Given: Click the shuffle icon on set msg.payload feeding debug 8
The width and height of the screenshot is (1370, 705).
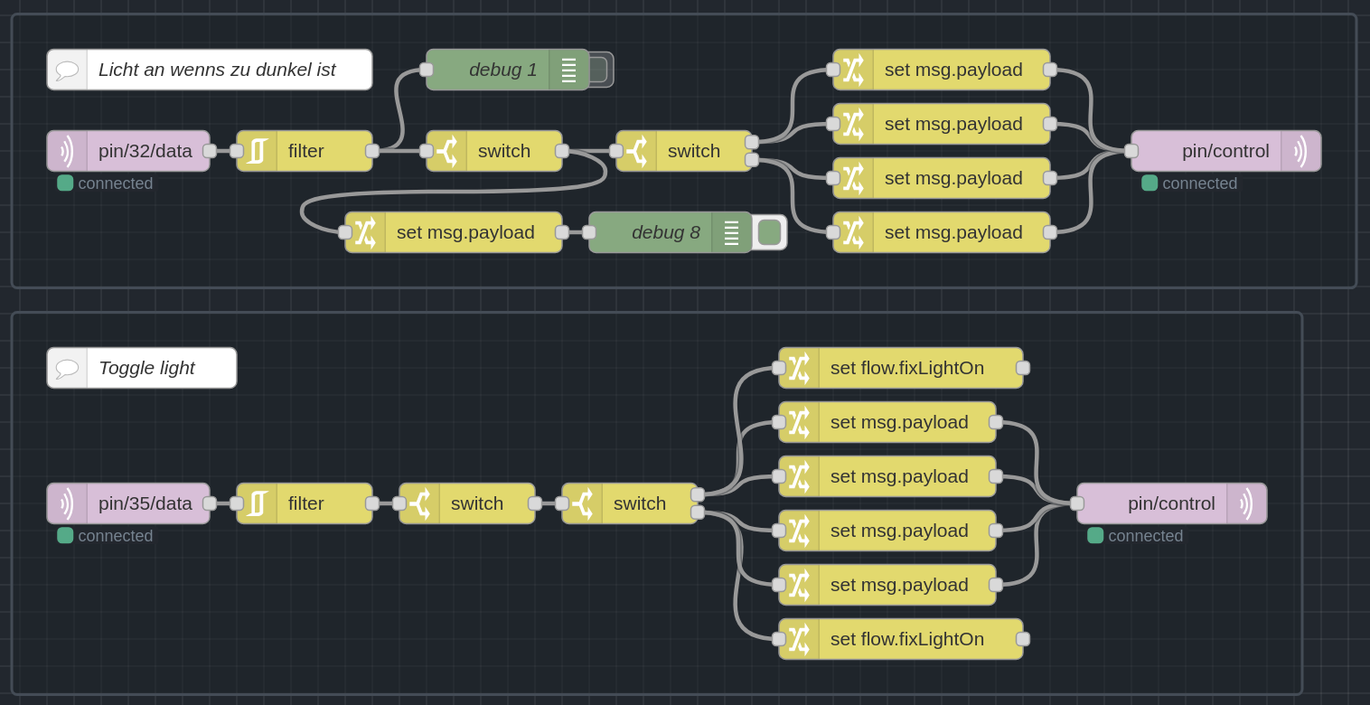Looking at the screenshot, I should click(x=365, y=232).
